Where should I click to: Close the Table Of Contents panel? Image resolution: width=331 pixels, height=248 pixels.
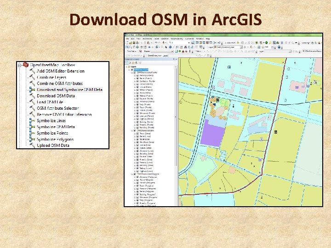tap(176, 59)
